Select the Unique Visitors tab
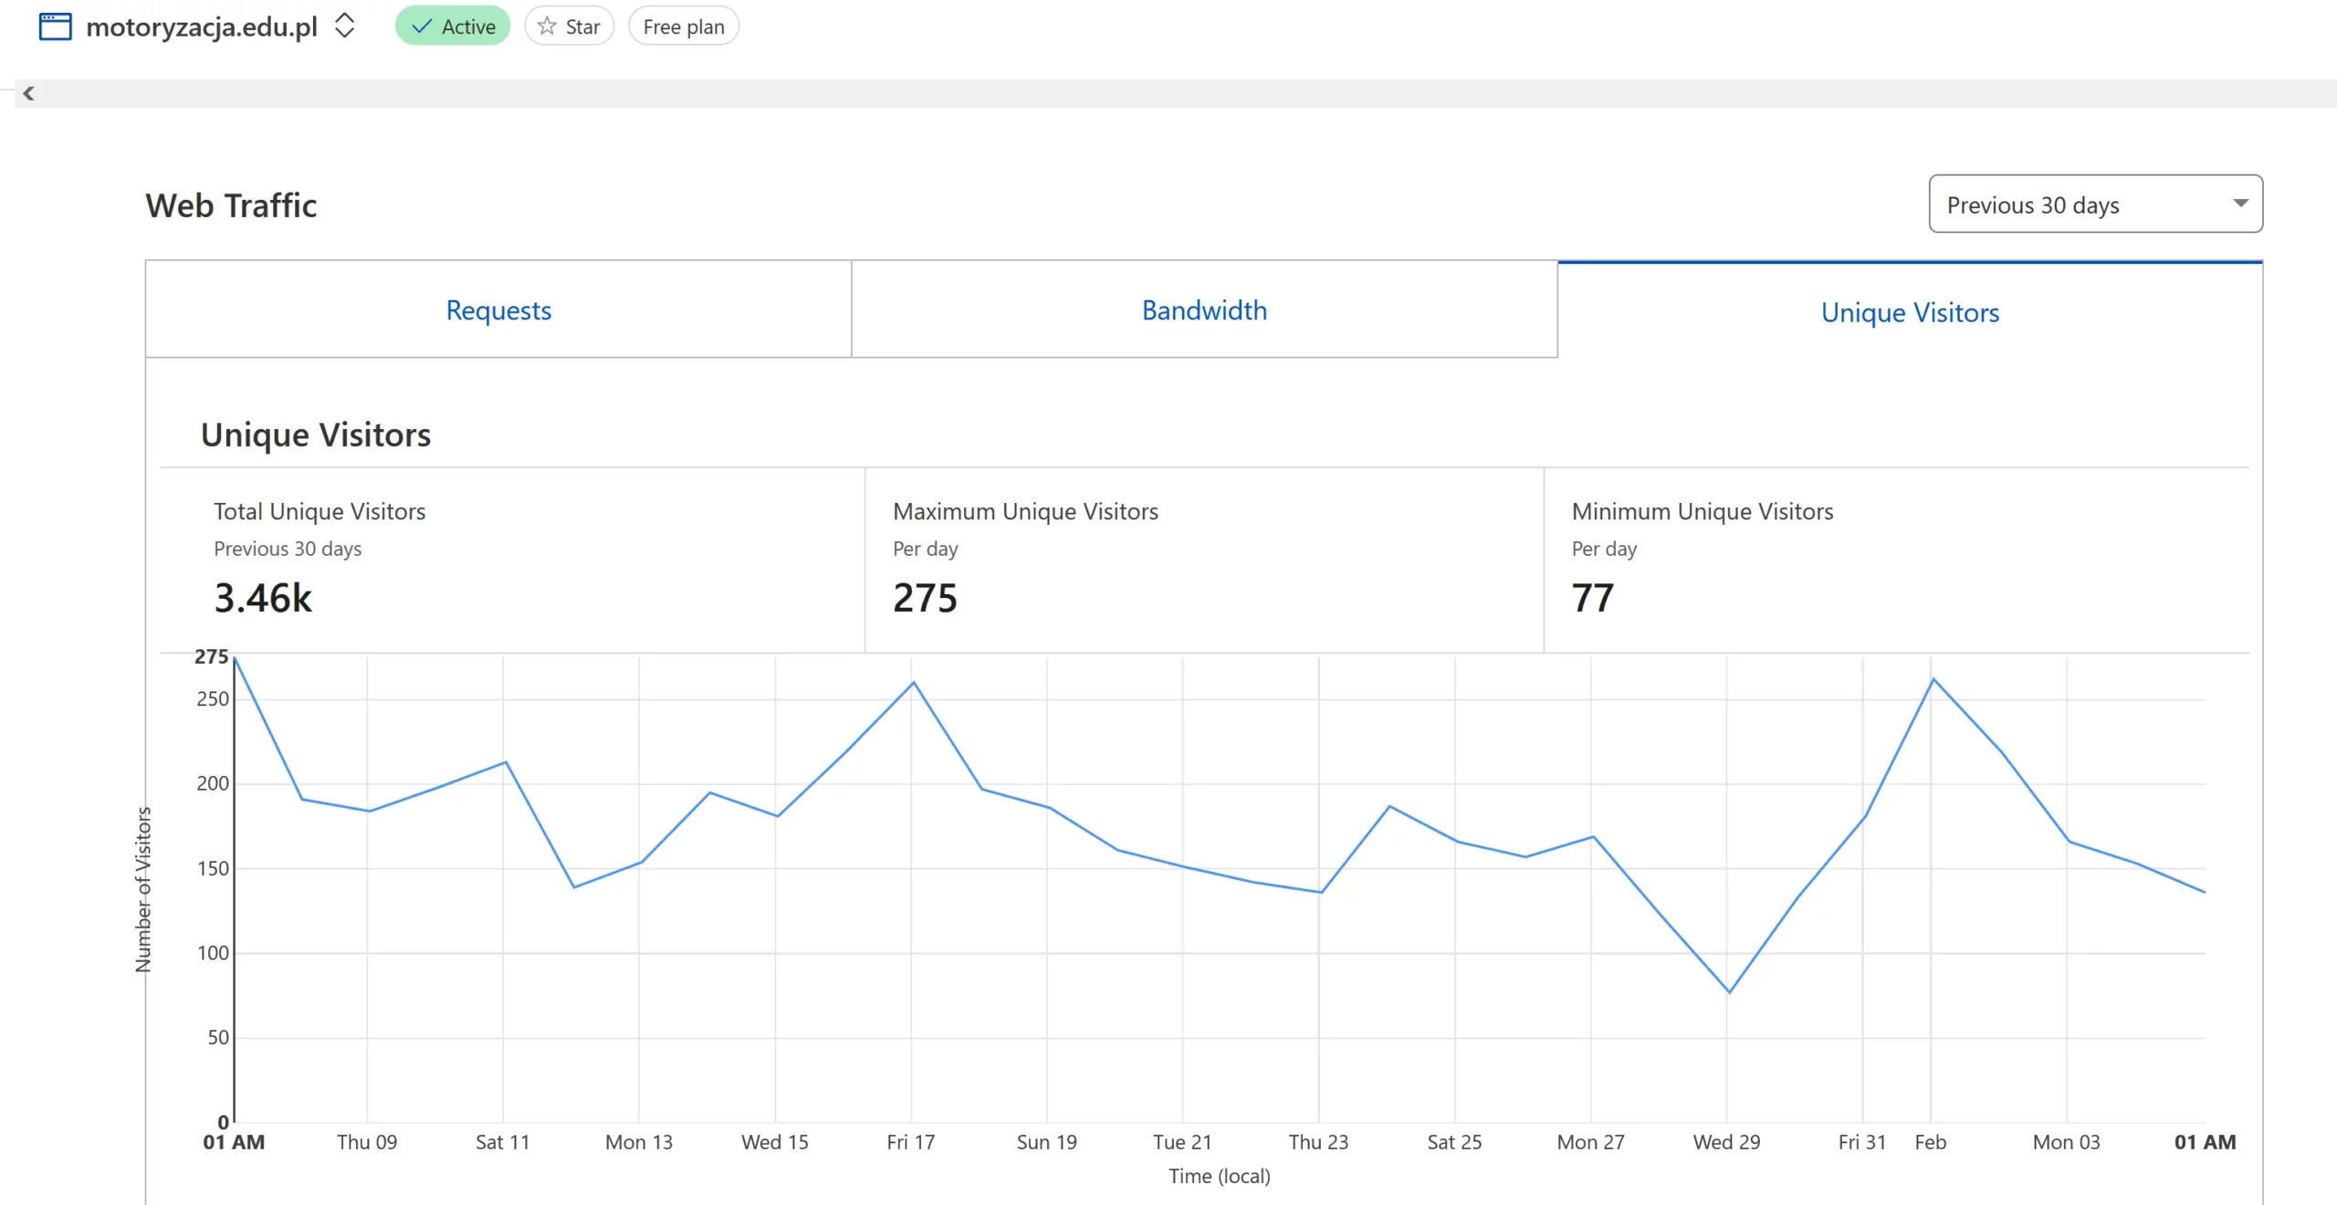This screenshot has width=2337, height=1205. (1910, 312)
